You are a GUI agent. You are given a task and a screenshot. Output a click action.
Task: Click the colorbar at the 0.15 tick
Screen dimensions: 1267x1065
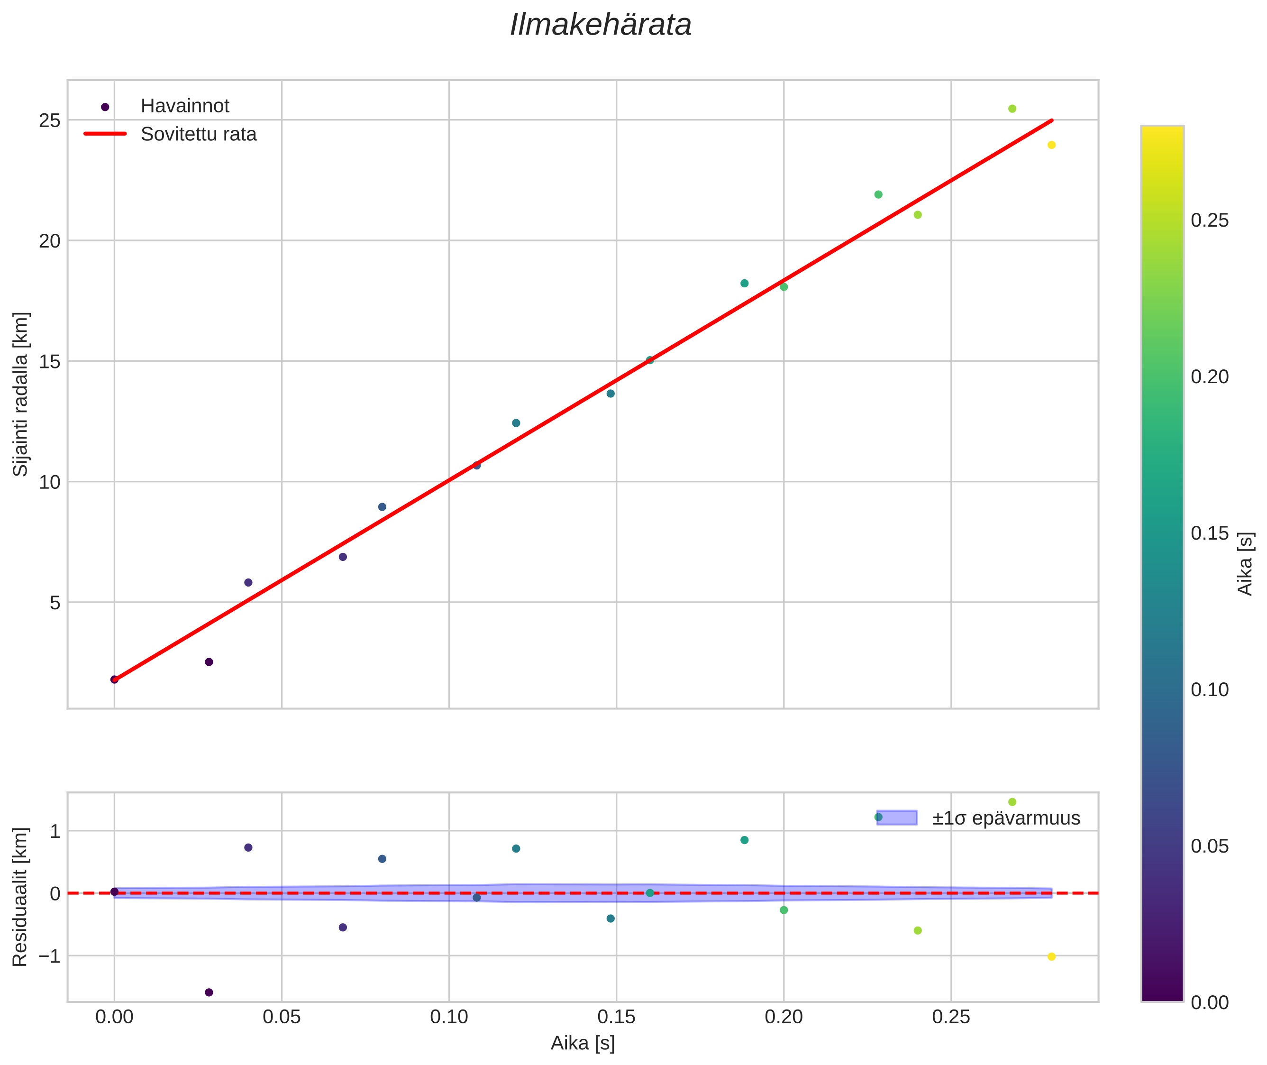pyautogui.click(x=1162, y=533)
